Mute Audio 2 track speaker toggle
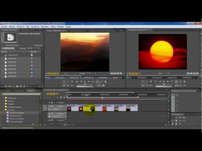202x151 pixels. tap(49, 120)
